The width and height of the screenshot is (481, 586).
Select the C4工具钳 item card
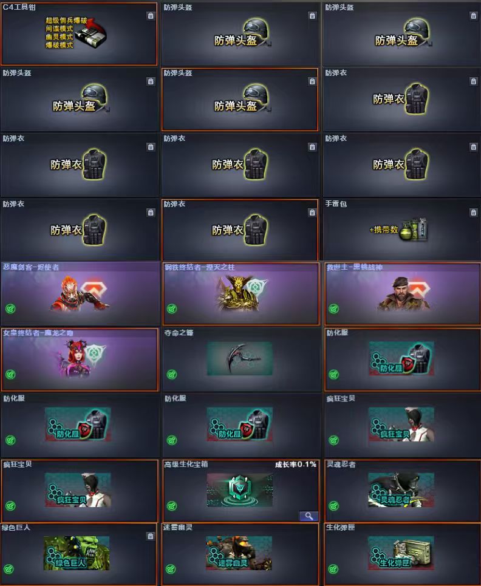click(x=79, y=33)
